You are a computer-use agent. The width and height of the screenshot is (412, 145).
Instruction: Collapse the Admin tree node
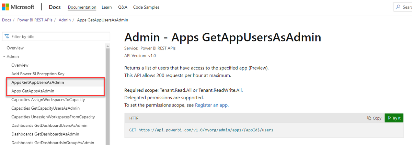coord(4,57)
